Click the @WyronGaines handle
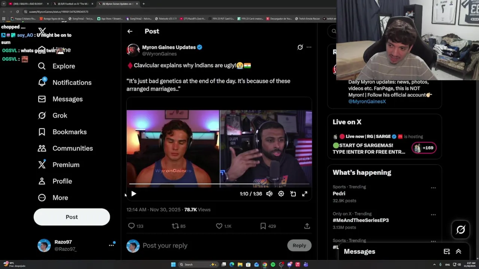Image resolution: width=479 pixels, height=269 pixels. click(159, 54)
